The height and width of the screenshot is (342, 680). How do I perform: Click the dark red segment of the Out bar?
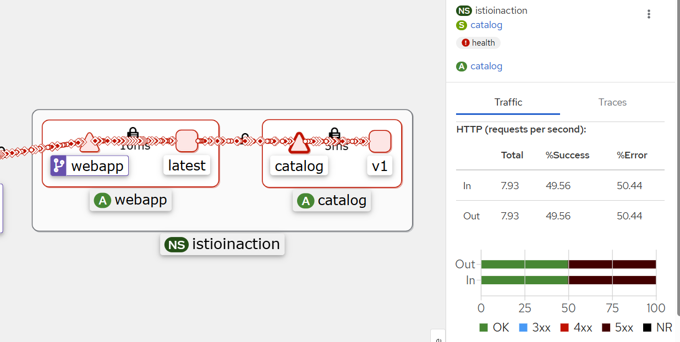[x=612, y=264]
